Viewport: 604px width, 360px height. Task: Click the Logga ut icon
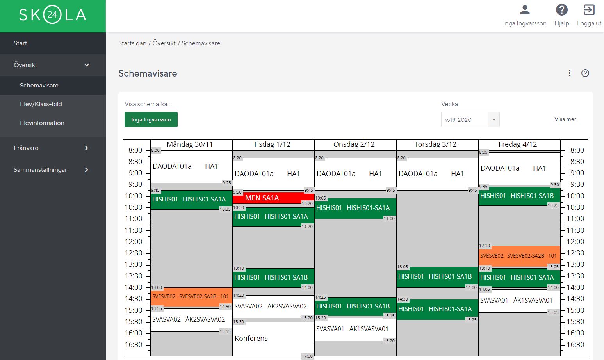(589, 10)
